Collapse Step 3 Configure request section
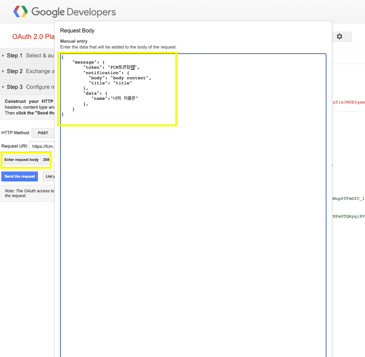 click(x=27, y=87)
